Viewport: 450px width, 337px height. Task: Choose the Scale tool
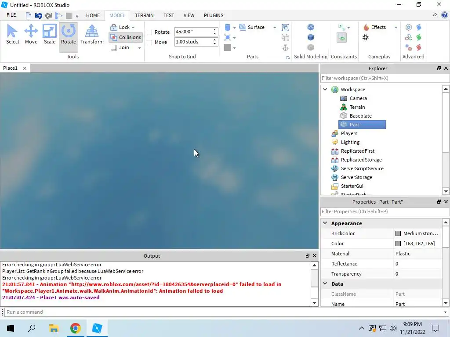(49, 34)
